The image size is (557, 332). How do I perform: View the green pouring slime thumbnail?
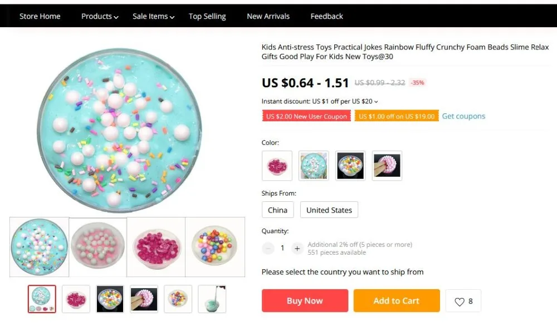[212, 299]
